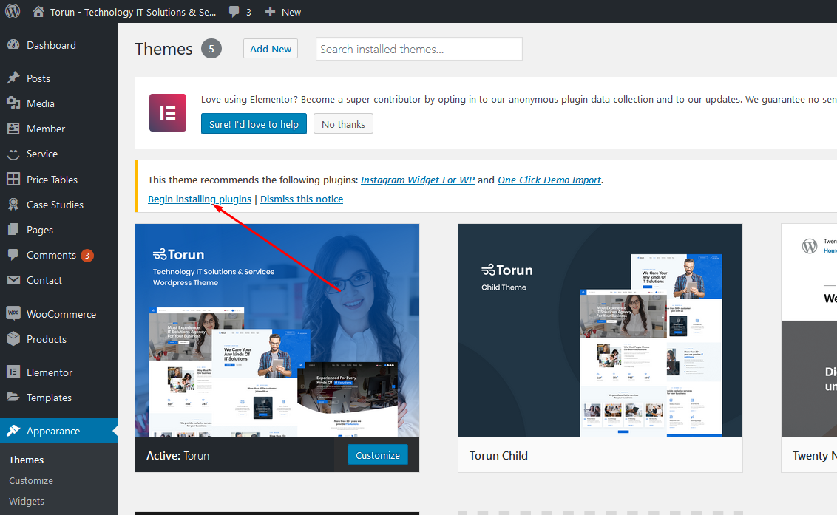837x515 pixels.
Task: Open One Click Demo Import link
Action: click(549, 180)
